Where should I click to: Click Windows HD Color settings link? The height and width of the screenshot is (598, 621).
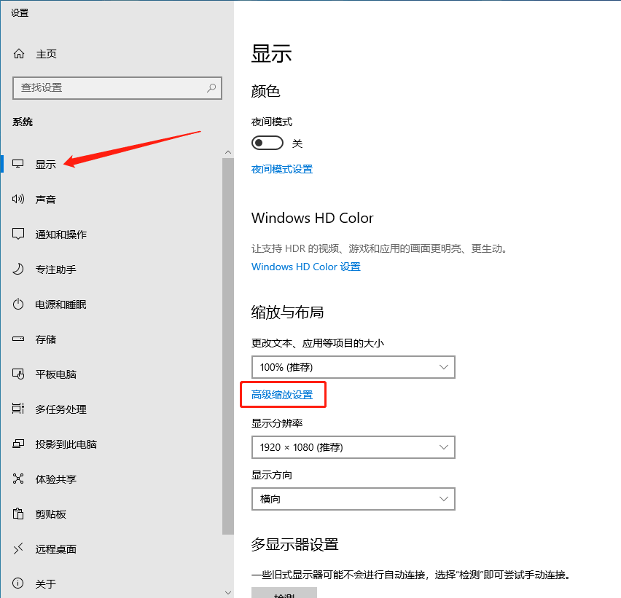pos(306,267)
